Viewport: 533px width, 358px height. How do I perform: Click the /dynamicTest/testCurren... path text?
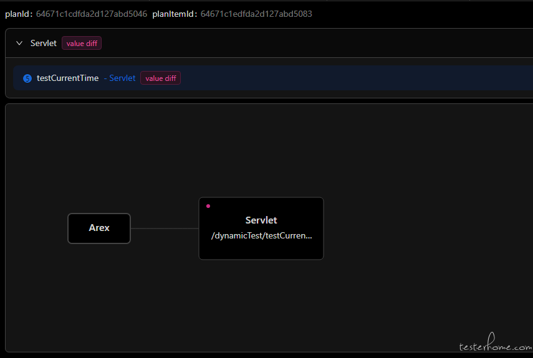261,235
